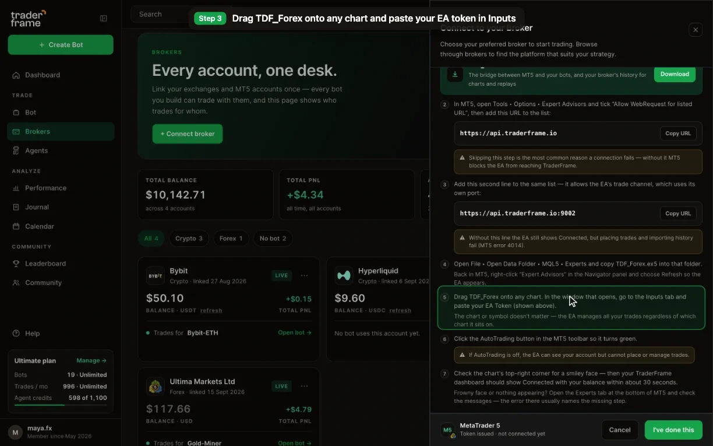Click the Total Balance $10,142.71 value

point(175,195)
